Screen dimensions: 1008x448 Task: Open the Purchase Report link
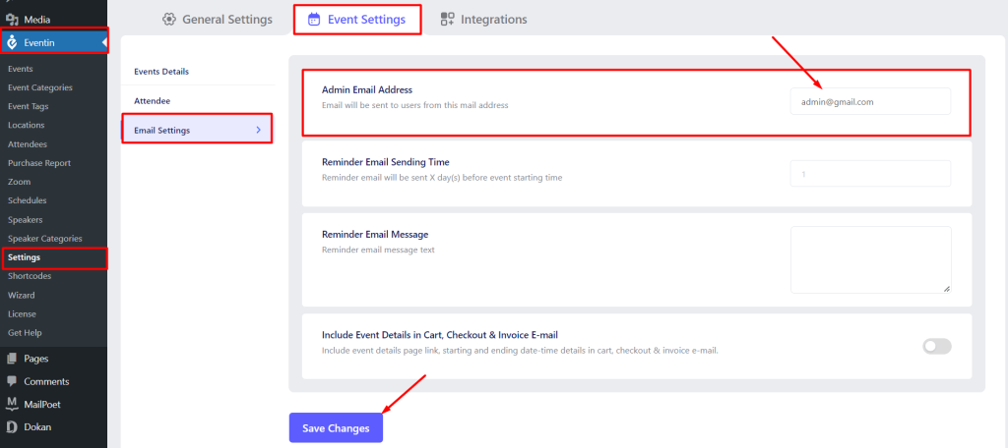click(39, 163)
